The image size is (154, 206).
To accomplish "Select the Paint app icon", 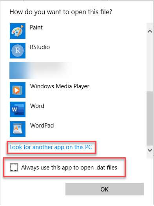I will (x=18, y=31).
